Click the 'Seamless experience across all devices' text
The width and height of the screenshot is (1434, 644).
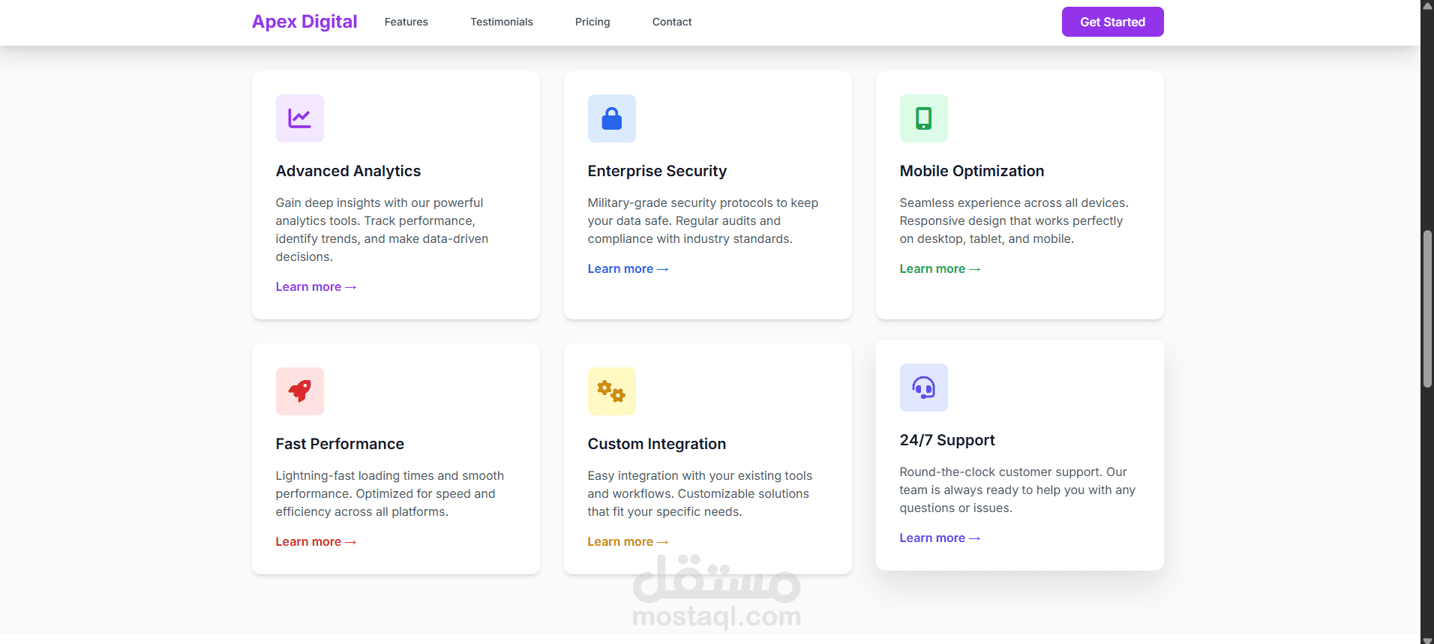(1014, 220)
